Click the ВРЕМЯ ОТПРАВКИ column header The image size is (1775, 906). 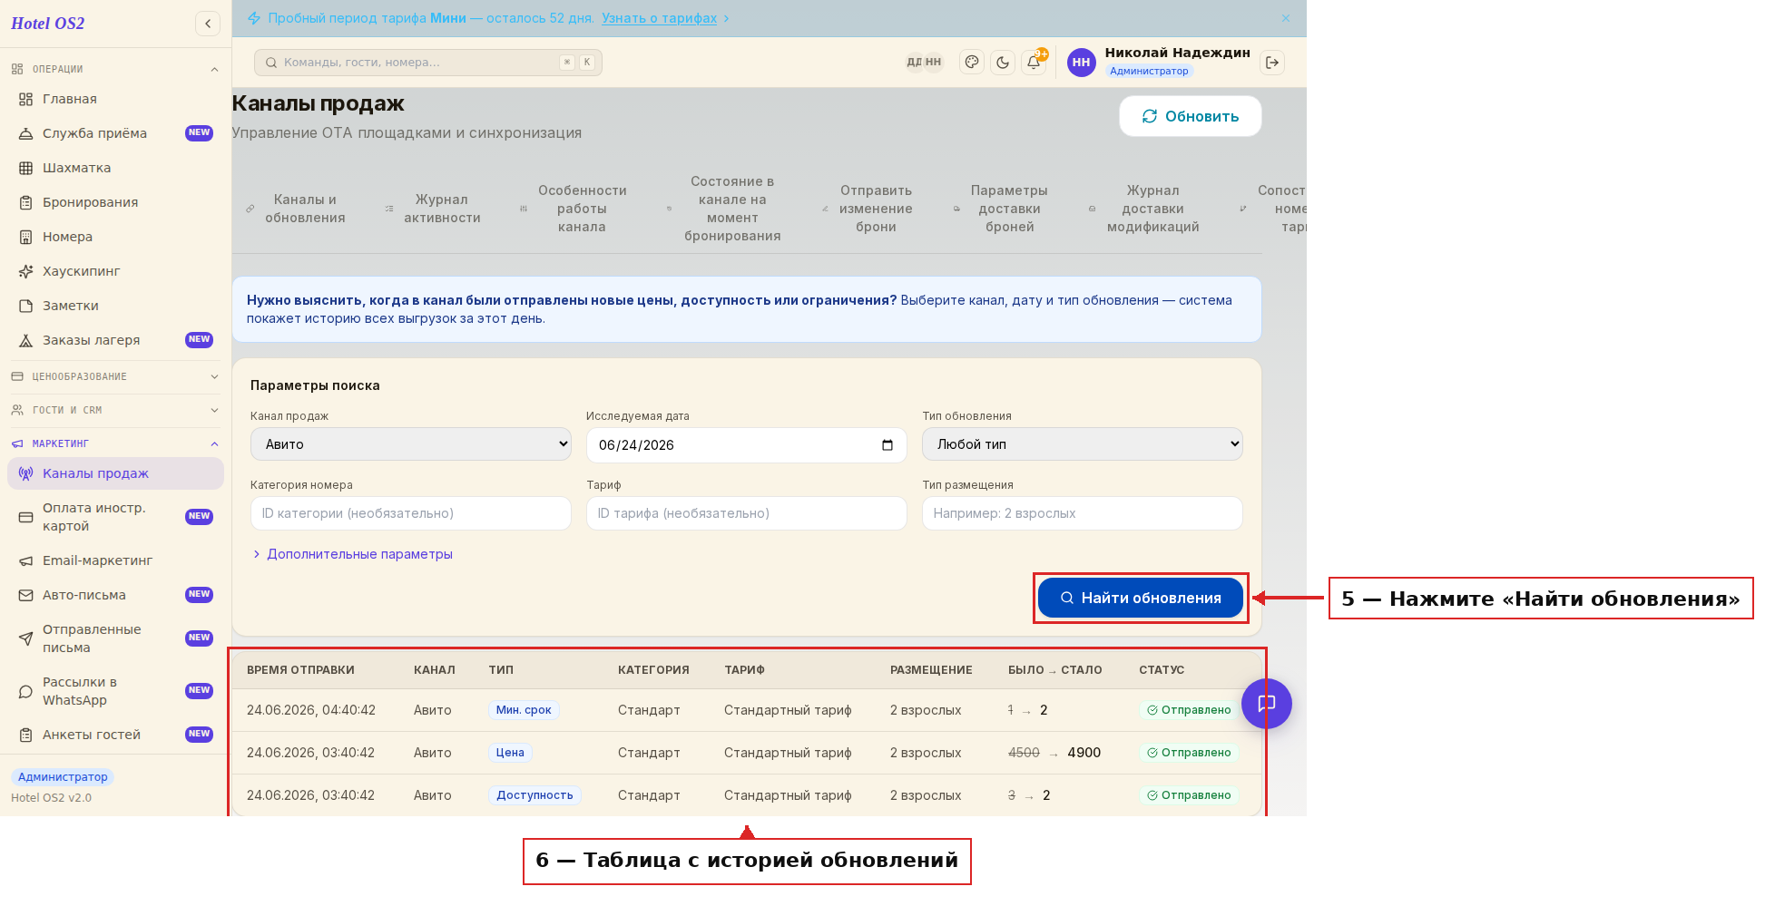pos(300,670)
